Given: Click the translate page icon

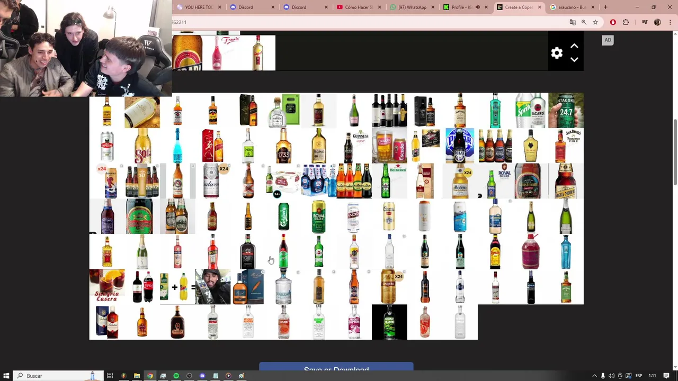Looking at the screenshot, I should point(573,22).
